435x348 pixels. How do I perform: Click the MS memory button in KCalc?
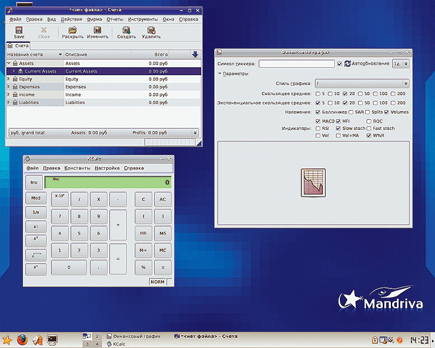pos(163,234)
